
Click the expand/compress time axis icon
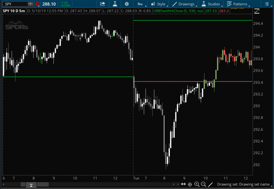point(183,185)
